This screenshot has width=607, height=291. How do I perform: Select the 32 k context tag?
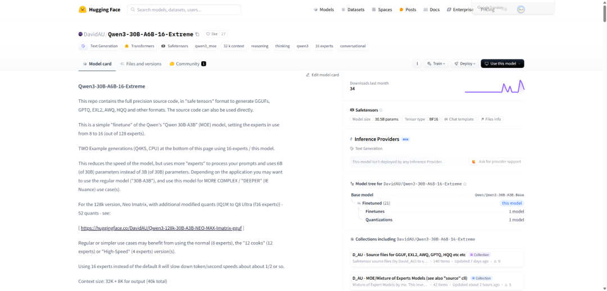click(234, 46)
